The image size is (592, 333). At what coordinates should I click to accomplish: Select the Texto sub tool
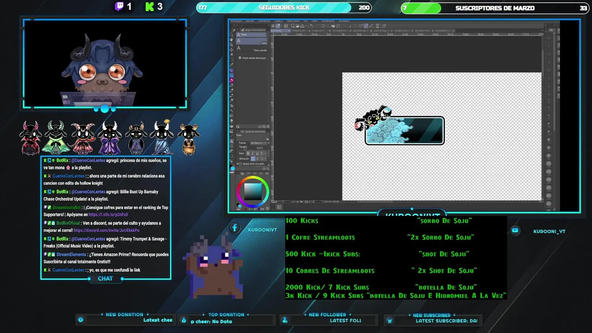pyautogui.click(x=252, y=41)
